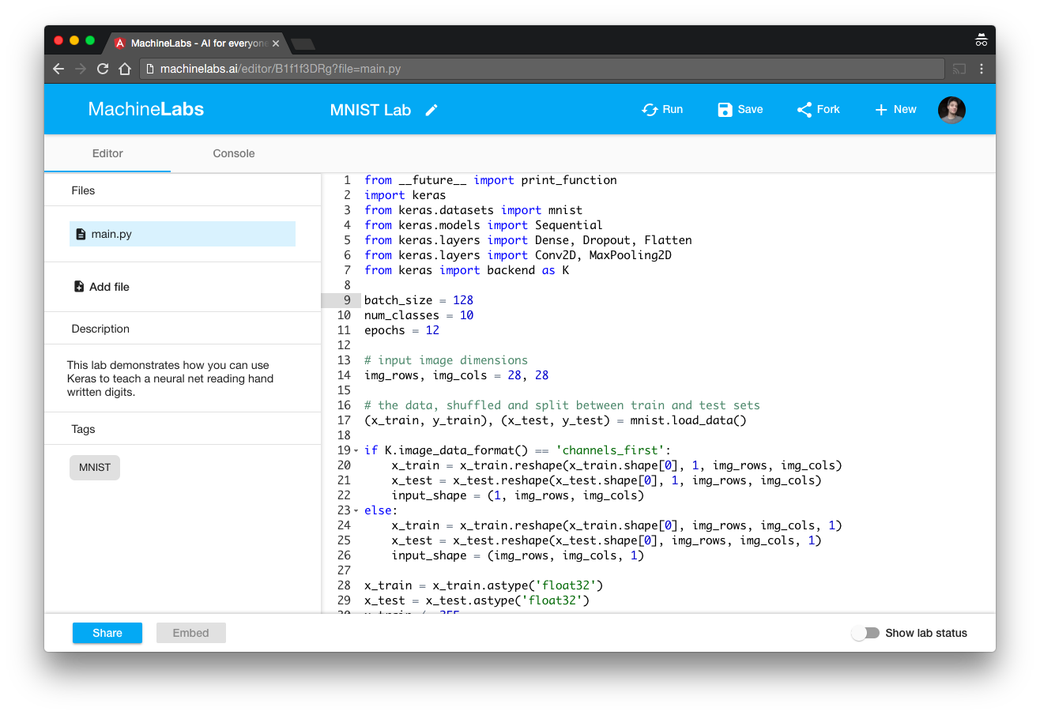Select the MachineLabs browser tab
The width and height of the screenshot is (1040, 715).
pos(197,43)
